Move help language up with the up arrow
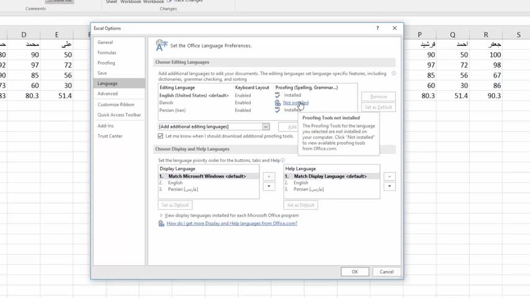 (389, 176)
